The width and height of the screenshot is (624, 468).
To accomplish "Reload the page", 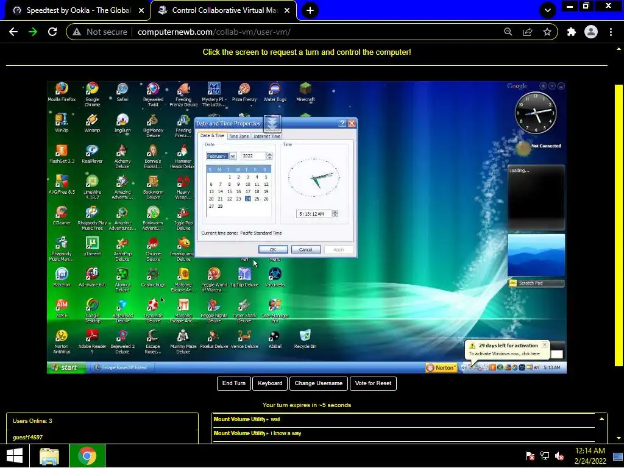I will pyautogui.click(x=52, y=32).
